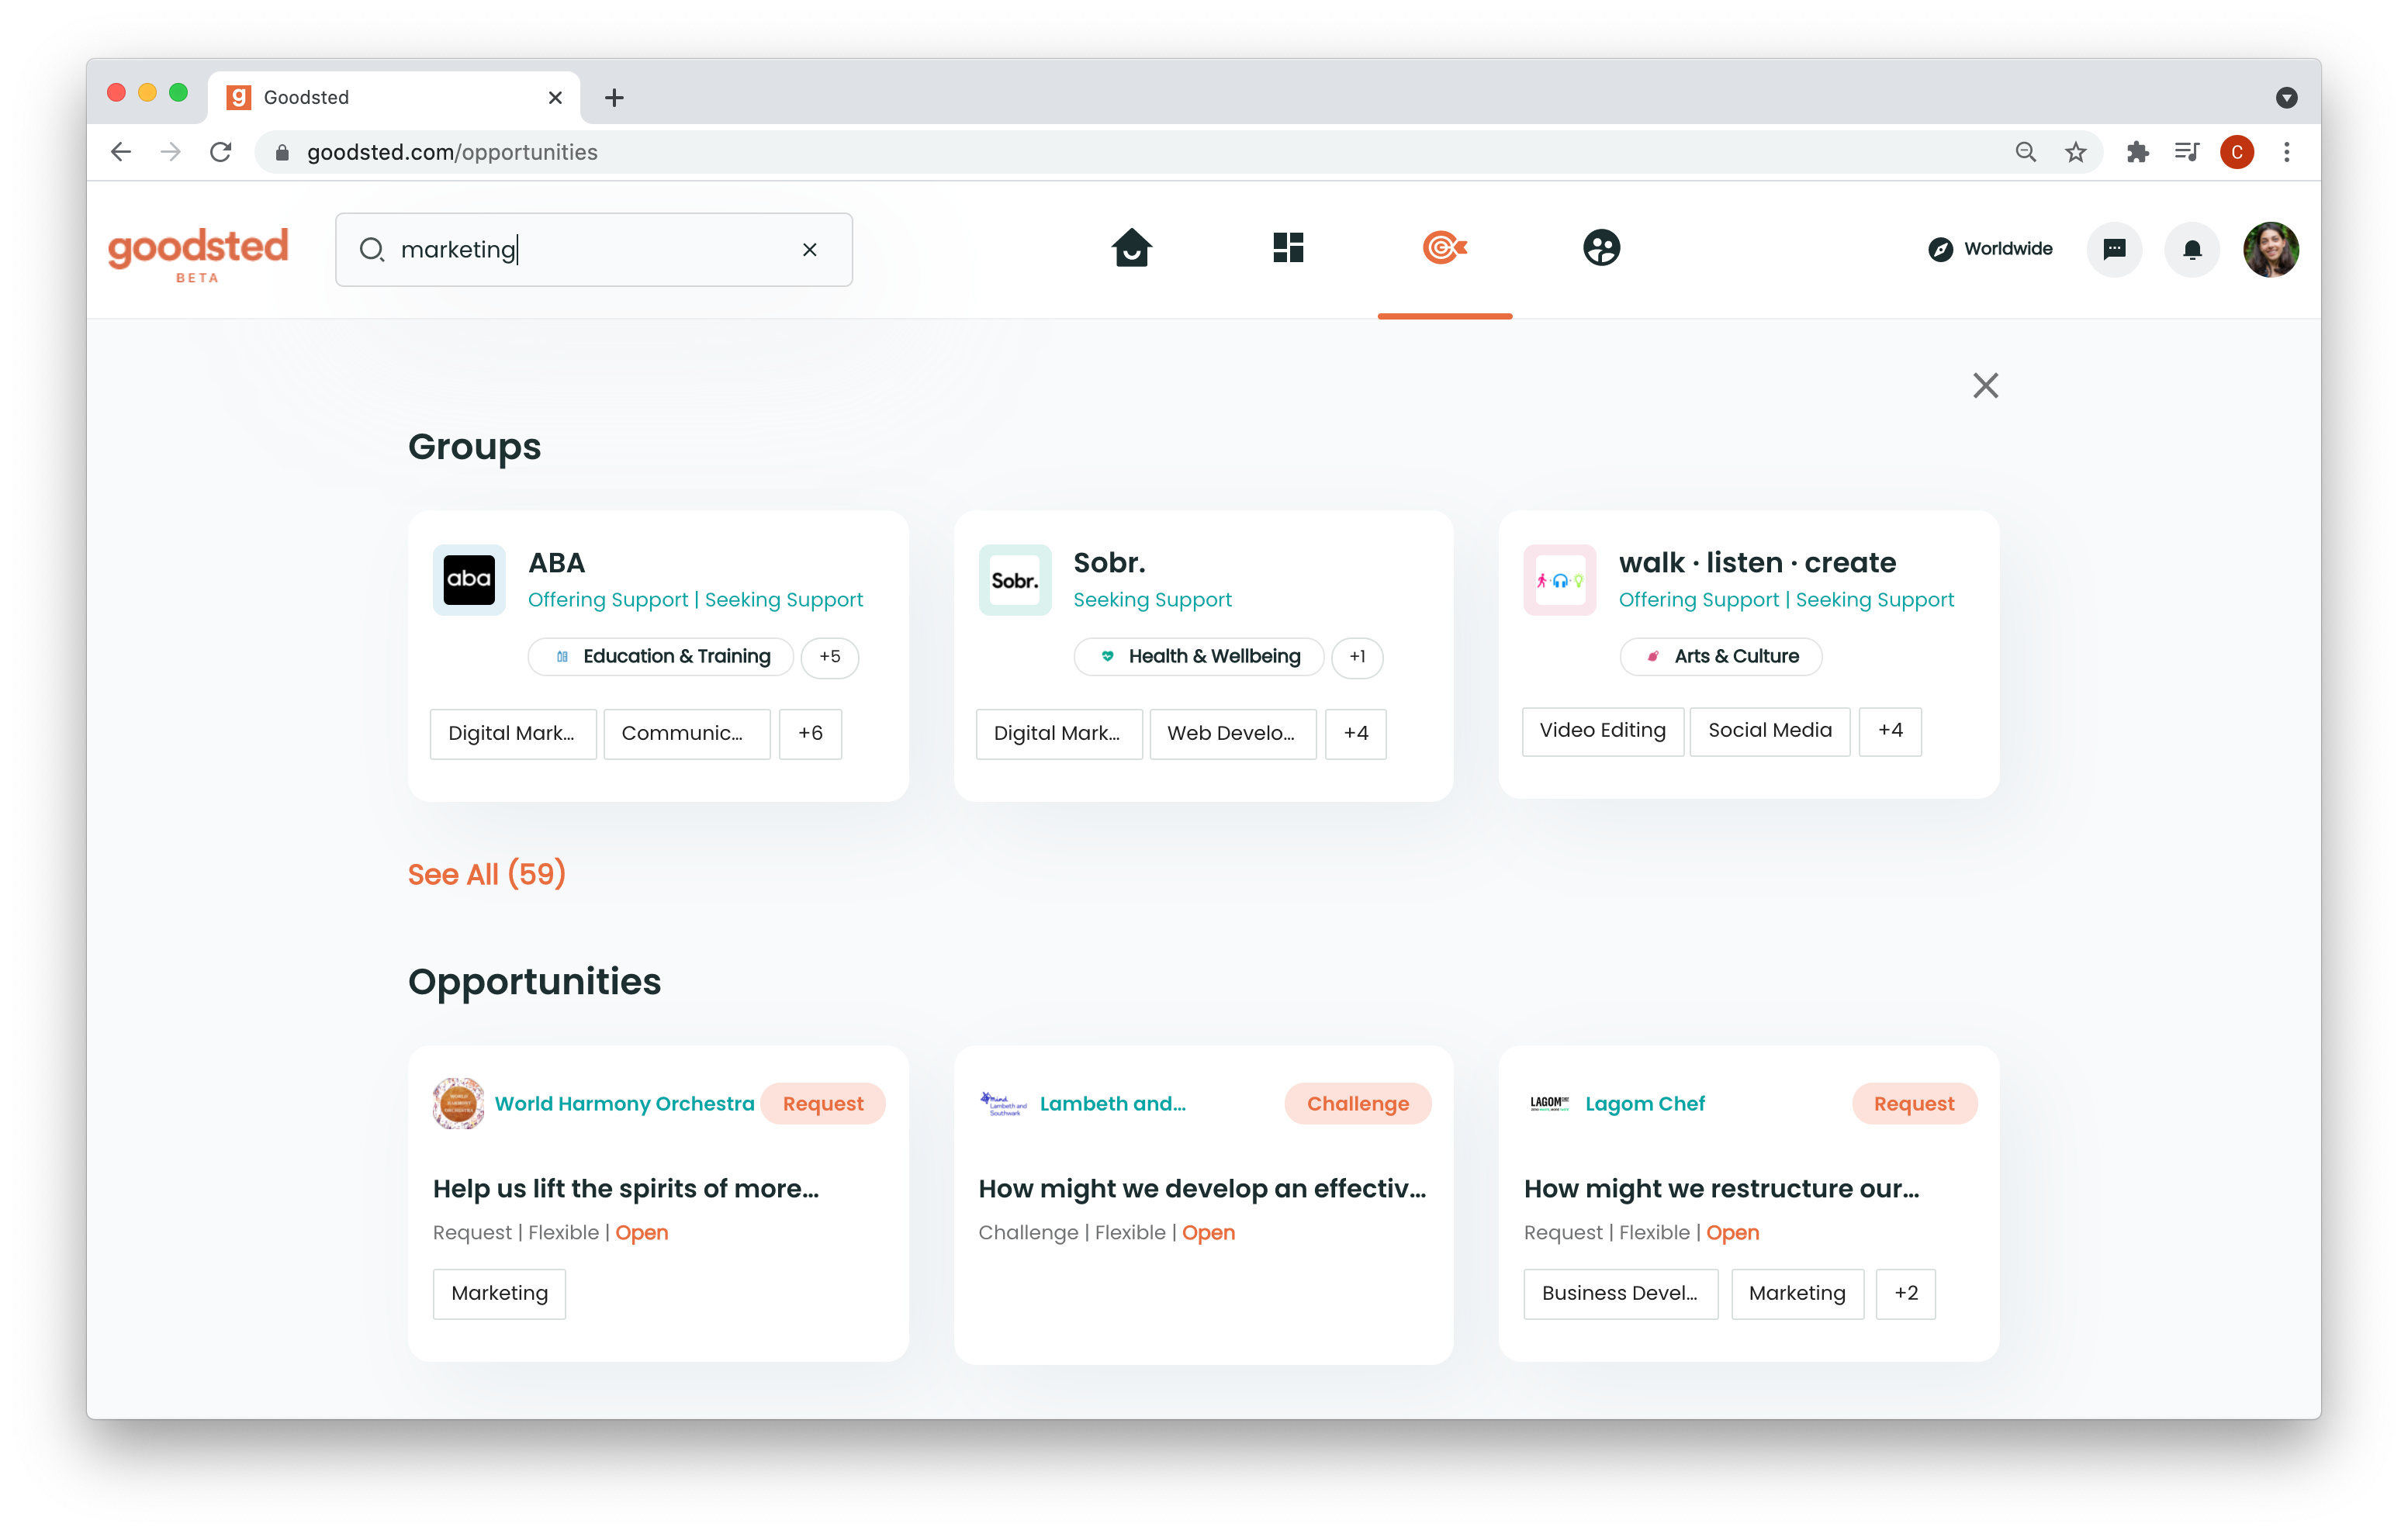Image resolution: width=2408 pixels, height=1534 pixels.
Task: Click the Lambeth and Southwark logo
Action: (x=1003, y=1104)
